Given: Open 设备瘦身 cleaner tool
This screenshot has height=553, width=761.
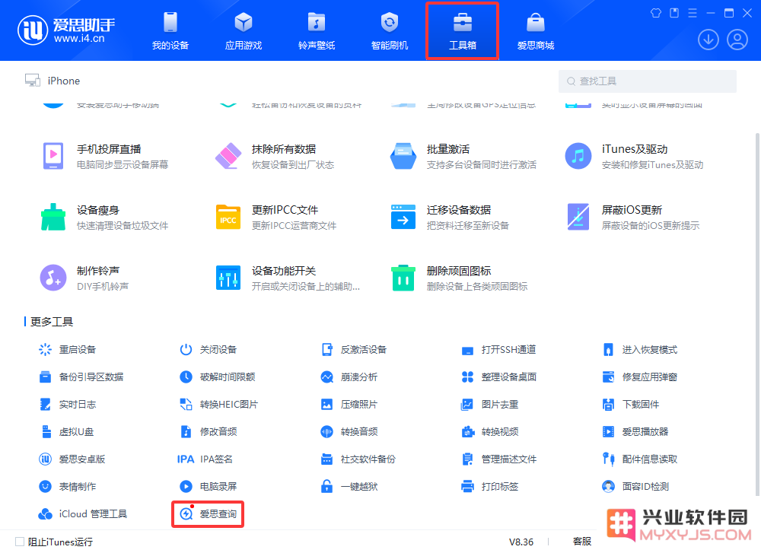Looking at the screenshot, I should coord(105,217).
